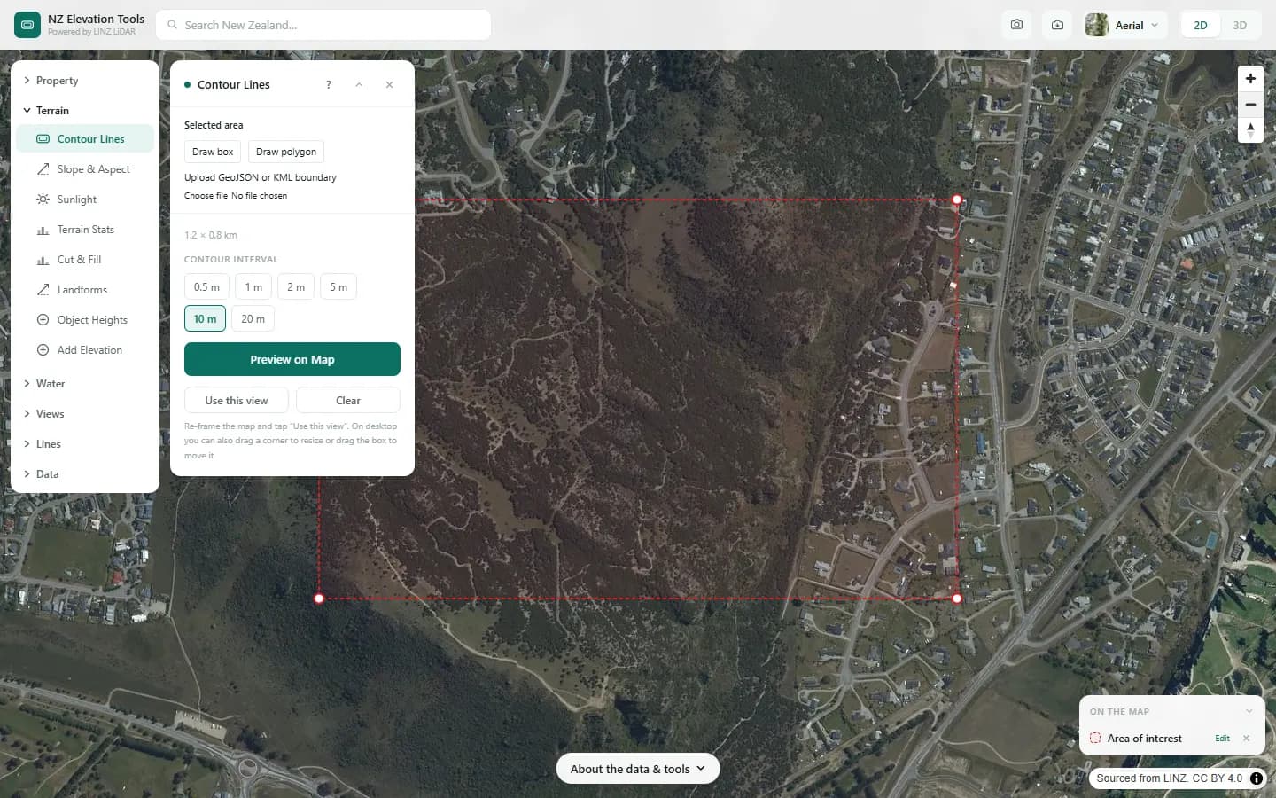Expand About the data & tools
The image size is (1276, 798).
tap(638, 769)
